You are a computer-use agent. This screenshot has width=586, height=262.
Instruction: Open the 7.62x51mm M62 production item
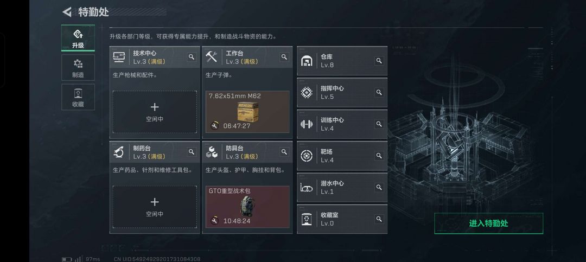pyautogui.click(x=247, y=112)
